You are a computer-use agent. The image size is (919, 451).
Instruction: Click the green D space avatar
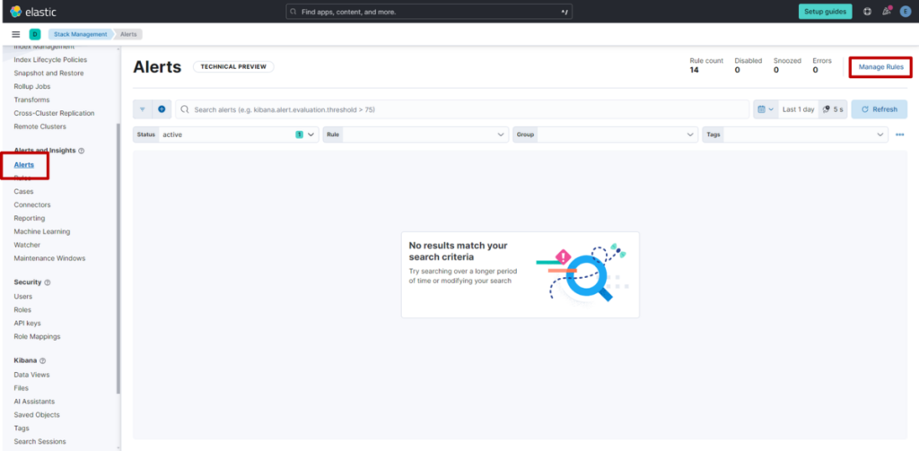(x=35, y=34)
